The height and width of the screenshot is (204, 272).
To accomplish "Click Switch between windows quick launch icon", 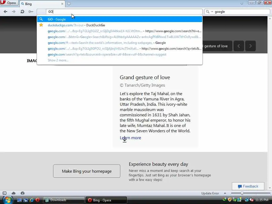I will point(25,200).
